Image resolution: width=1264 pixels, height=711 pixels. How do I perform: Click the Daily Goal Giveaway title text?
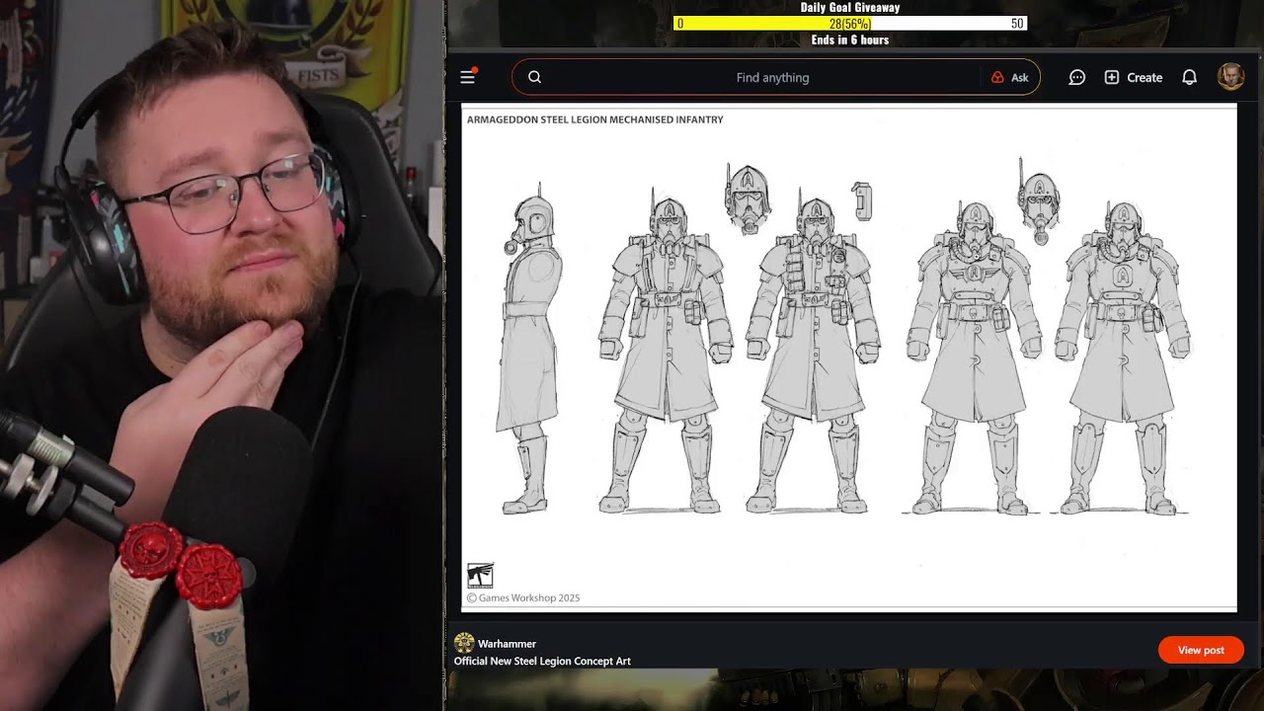pyautogui.click(x=850, y=7)
